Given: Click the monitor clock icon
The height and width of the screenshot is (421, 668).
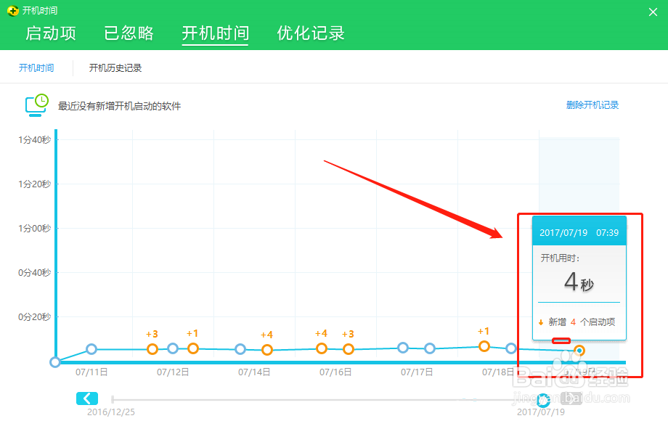Looking at the screenshot, I should pos(36,105).
